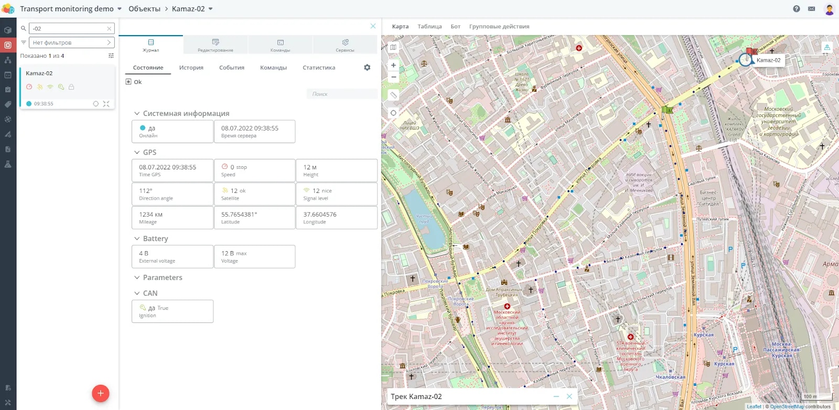
Task: Open the map layers icon
Action: 393,47
